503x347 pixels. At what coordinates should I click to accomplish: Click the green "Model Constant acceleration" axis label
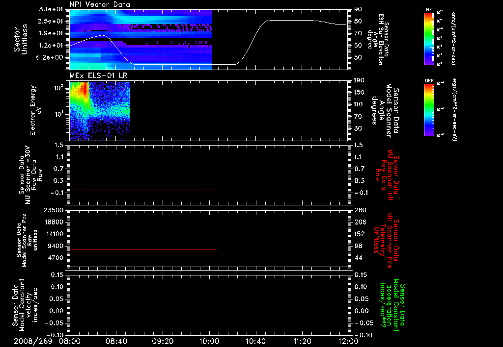(392, 306)
